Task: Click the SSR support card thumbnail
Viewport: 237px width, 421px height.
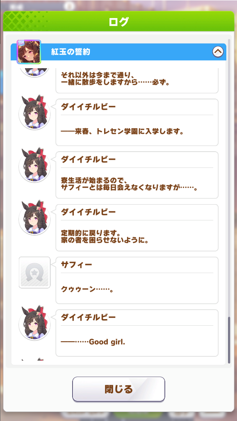Action: [29, 52]
